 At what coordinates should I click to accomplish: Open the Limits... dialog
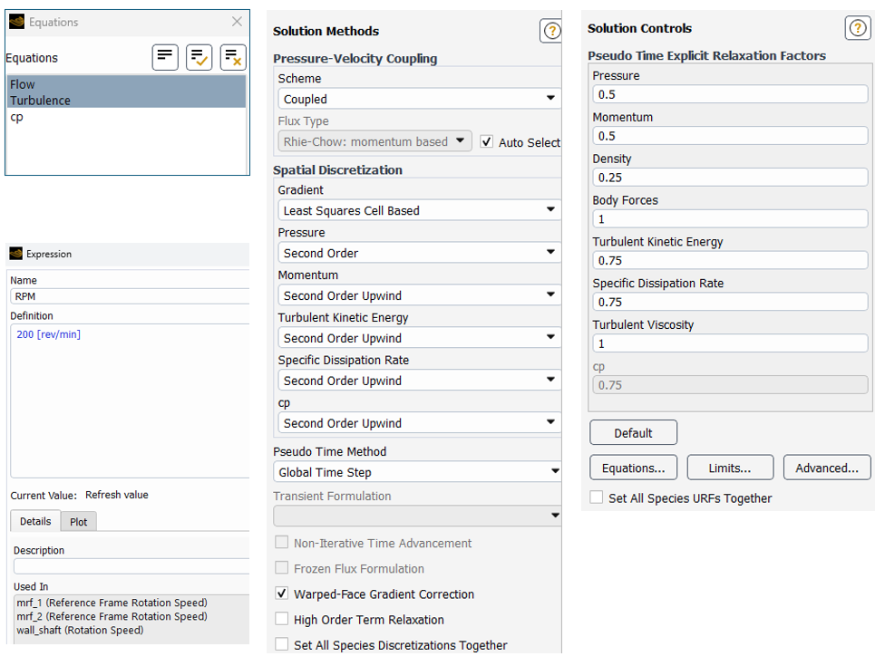click(730, 468)
